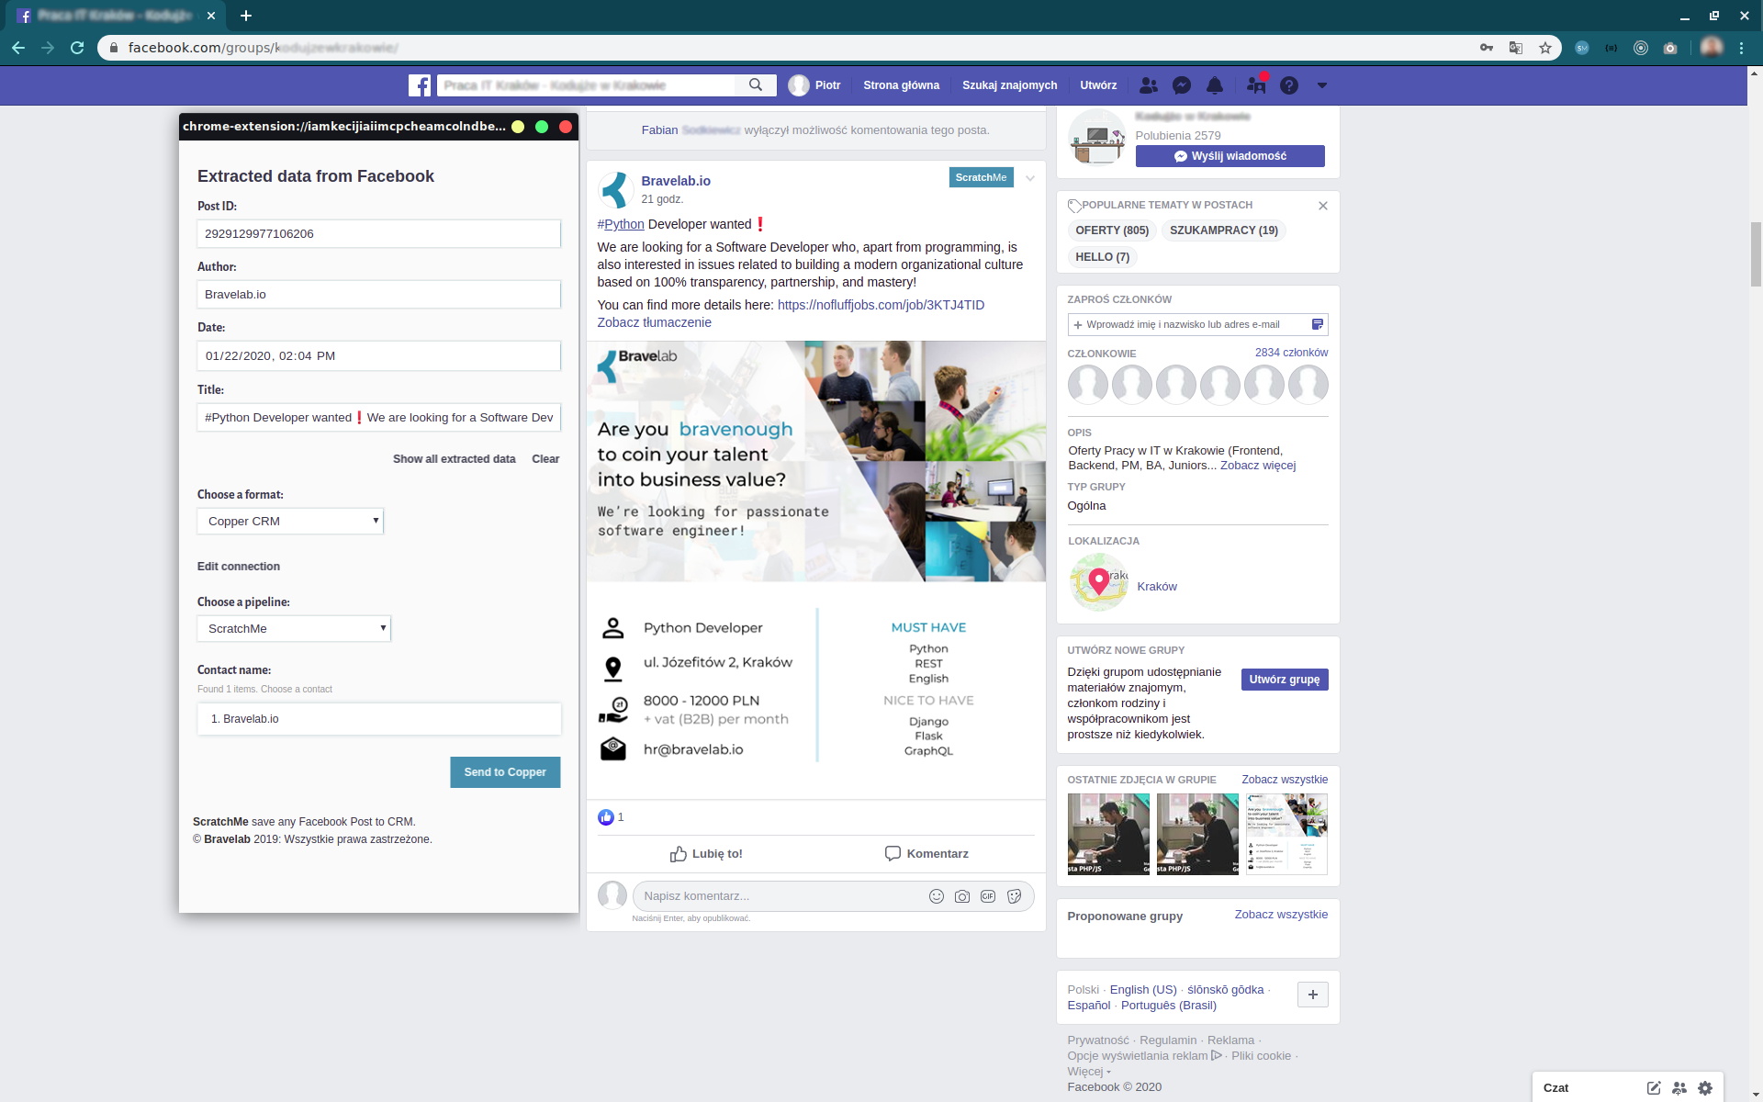Click Show all extracted data link
Image resolution: width=1763 pixels, height=1102 pixels.
coord(454,459)
